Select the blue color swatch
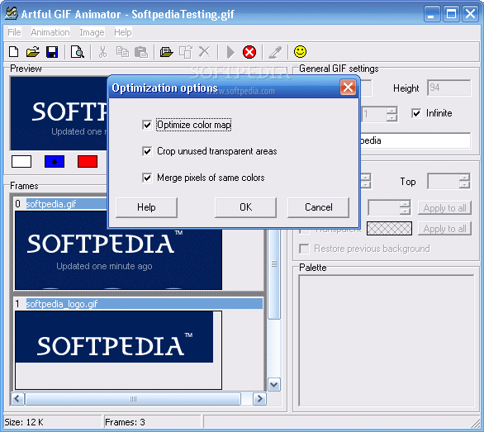The width and height of the screenshot is (484, 432). (55, 162)
